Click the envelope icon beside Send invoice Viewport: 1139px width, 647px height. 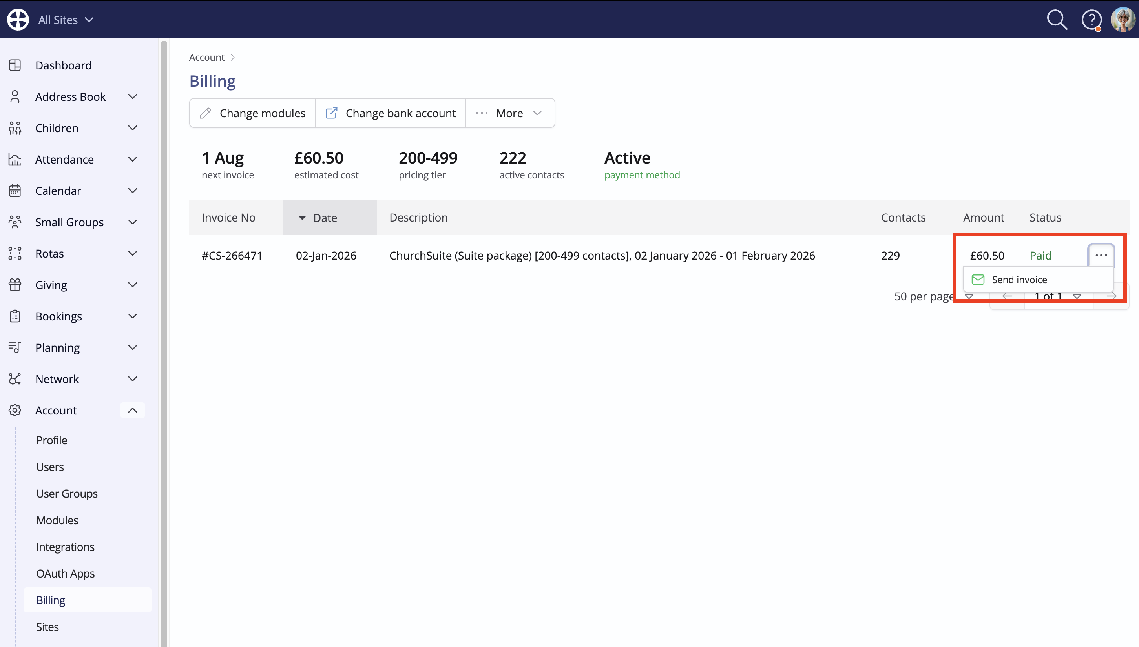tap(978, 280)
